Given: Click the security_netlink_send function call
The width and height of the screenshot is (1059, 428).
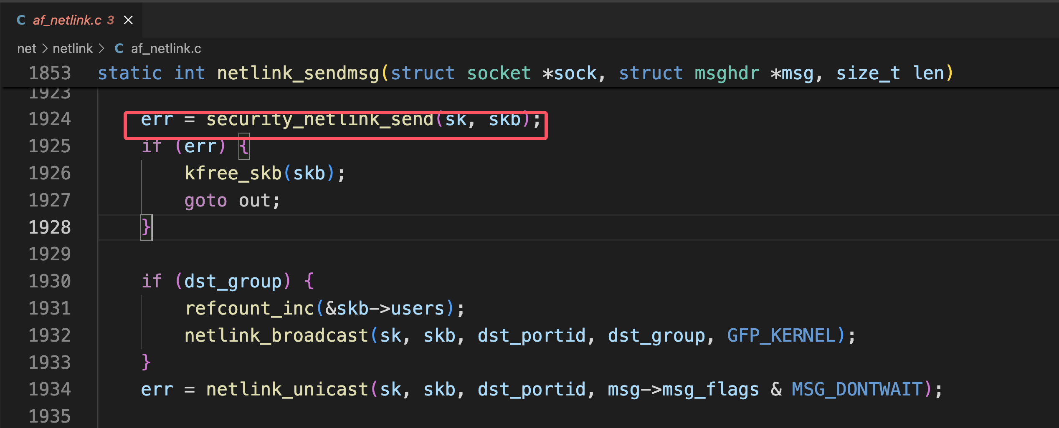Looking at the screenshot, I should pyautogui.click(x=320, y=120).
